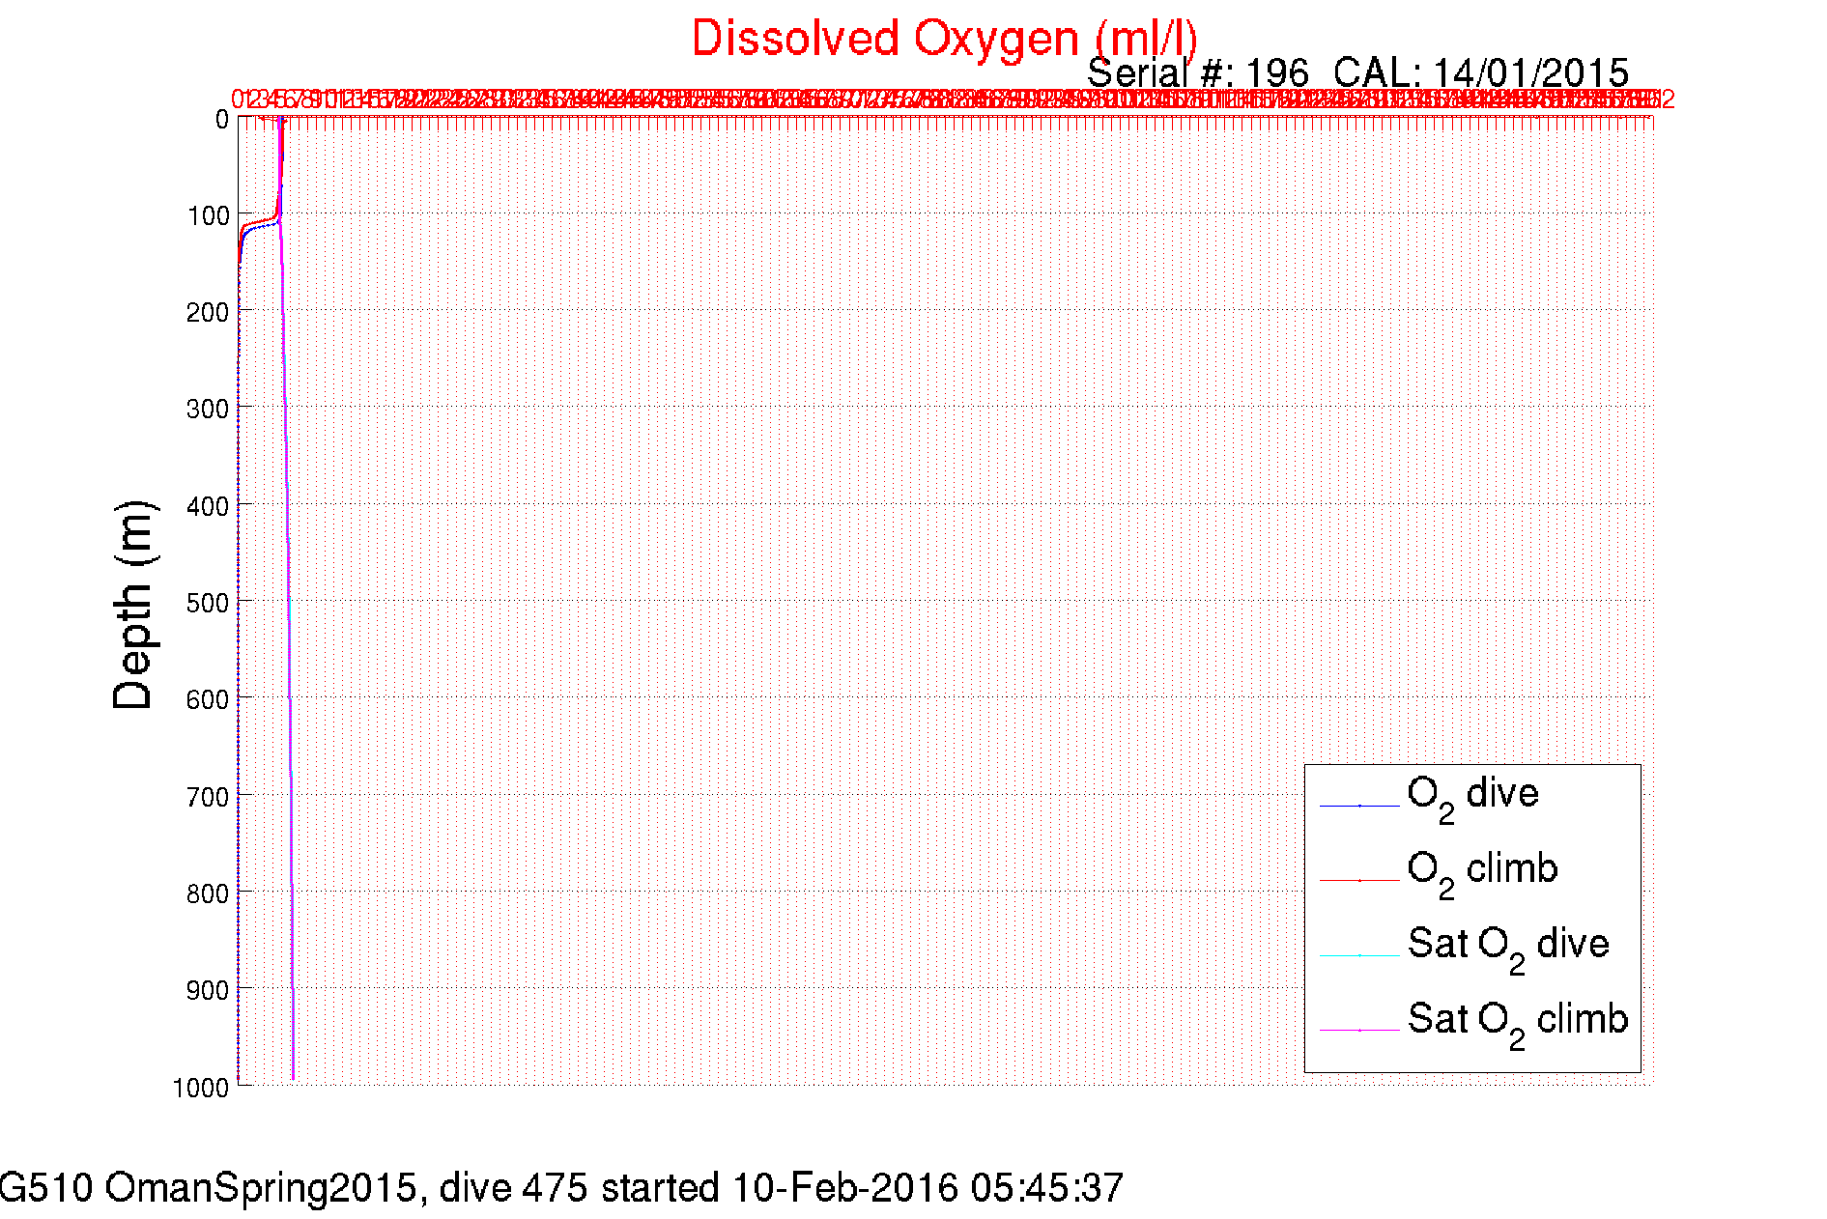Click the blue O2 dive legend line sample
This screenshot has width=1827, height=1219.
(1359, 806)
